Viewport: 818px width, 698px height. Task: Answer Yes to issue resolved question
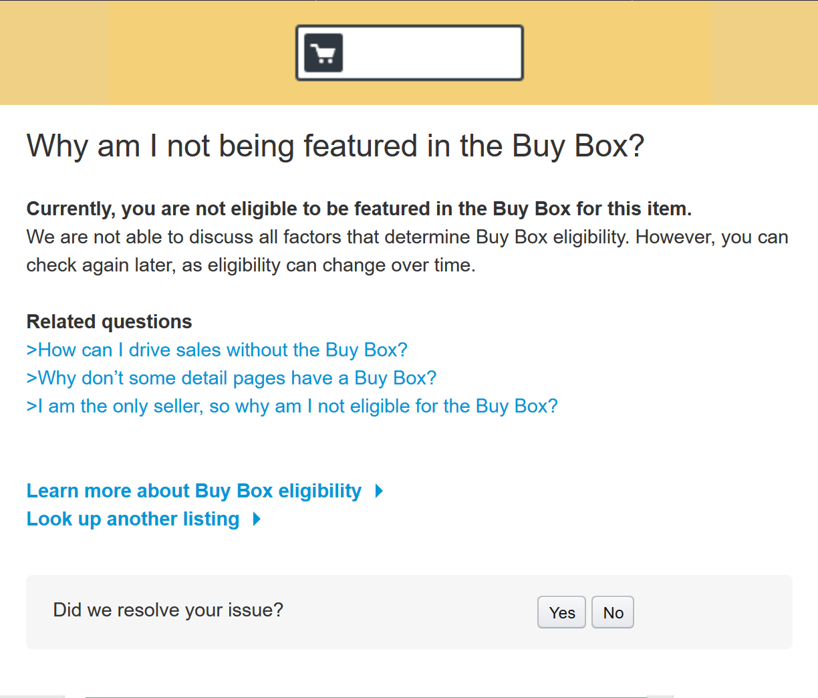click(x=561, y=612)
